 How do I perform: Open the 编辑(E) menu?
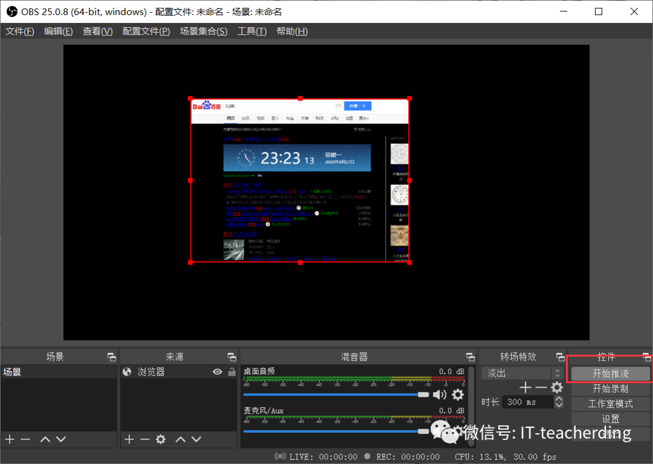[x=58, y=31]
